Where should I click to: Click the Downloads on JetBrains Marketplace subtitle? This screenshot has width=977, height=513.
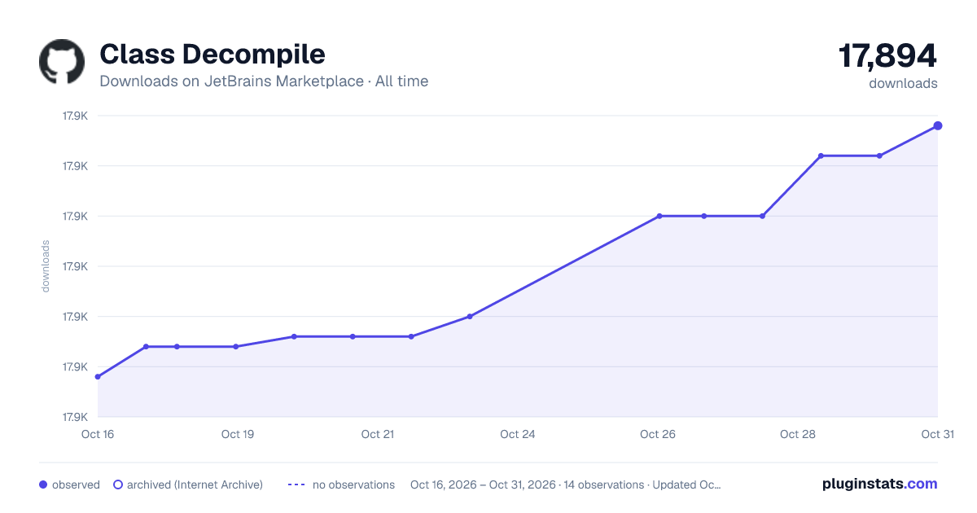[264, 81]
